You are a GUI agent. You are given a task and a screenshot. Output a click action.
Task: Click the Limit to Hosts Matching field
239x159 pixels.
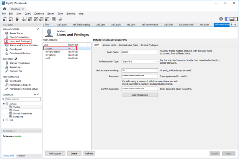point(140,71)
